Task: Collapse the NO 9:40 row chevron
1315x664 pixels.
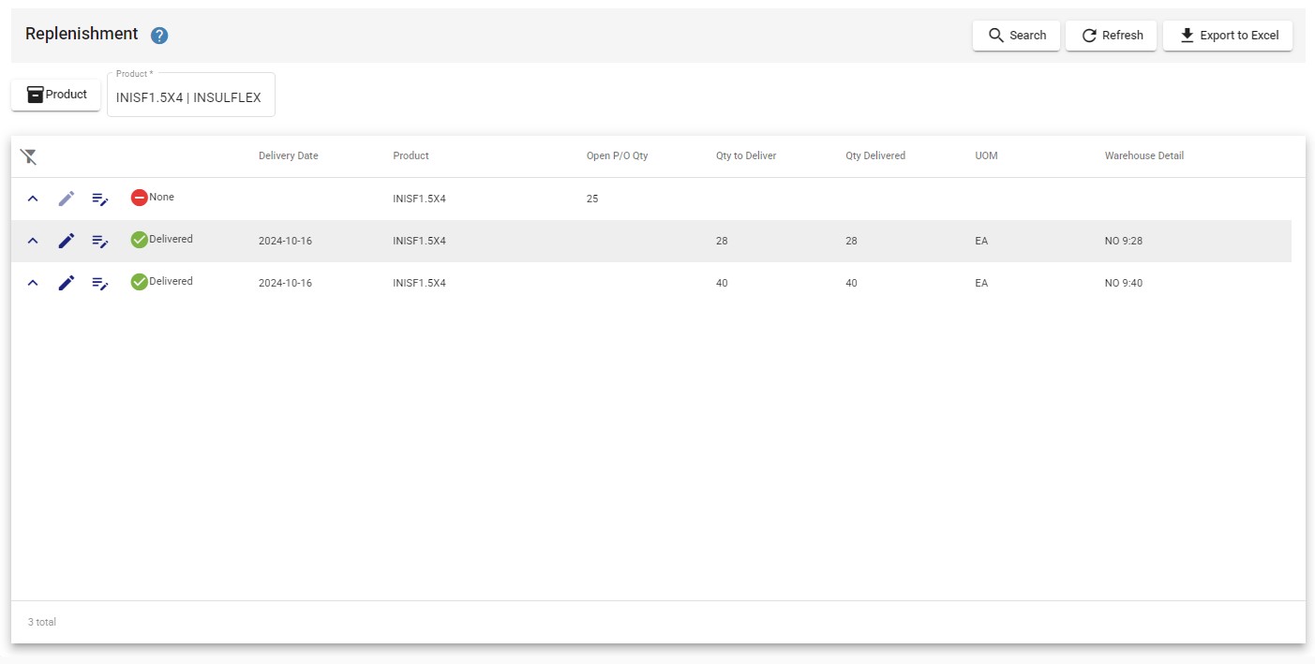Action: [33, 283]
